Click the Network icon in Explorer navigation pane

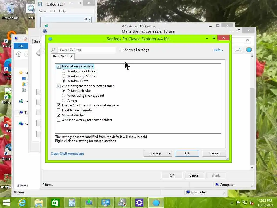(21, 124)
